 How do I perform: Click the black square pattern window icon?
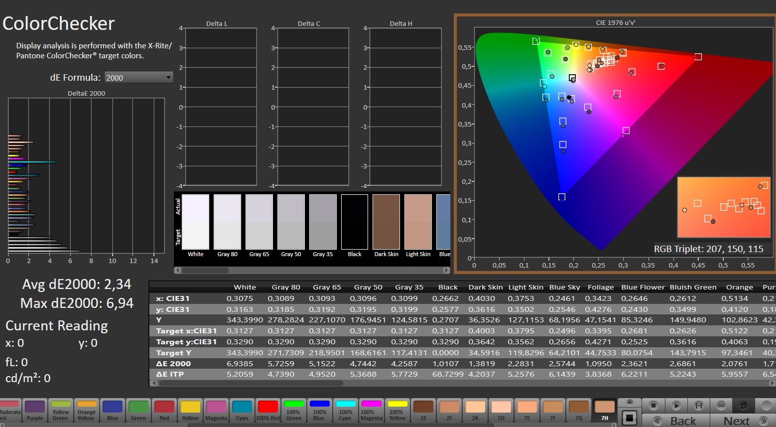pyautogui.click(x=630, y=418)
